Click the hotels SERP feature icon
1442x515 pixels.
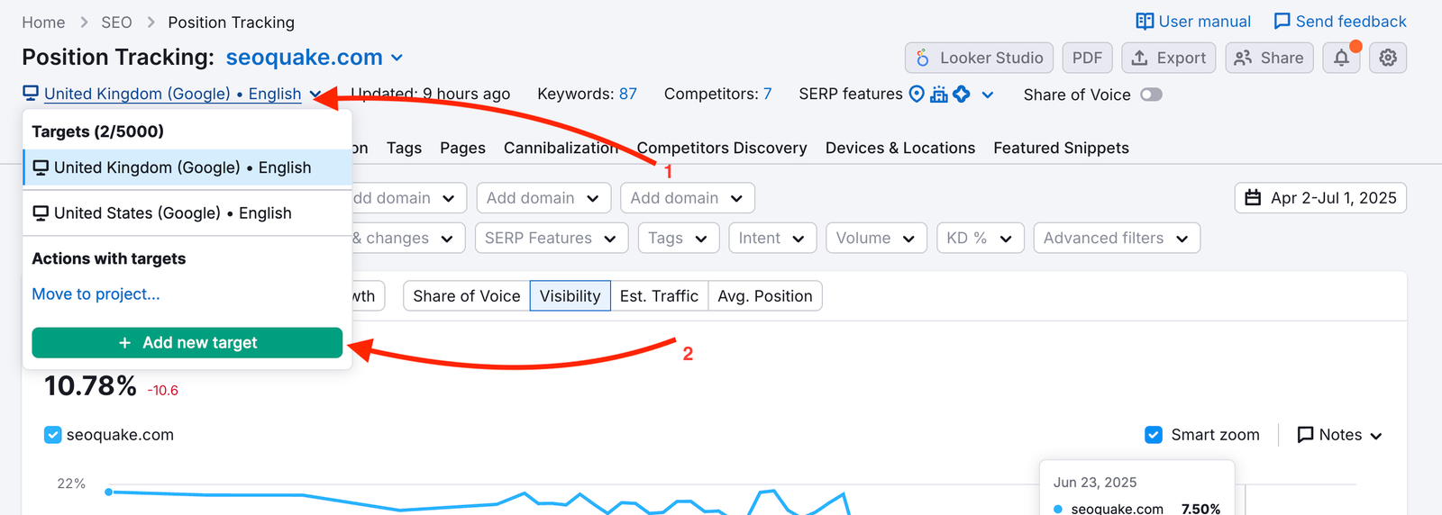[x=939, y=94]
